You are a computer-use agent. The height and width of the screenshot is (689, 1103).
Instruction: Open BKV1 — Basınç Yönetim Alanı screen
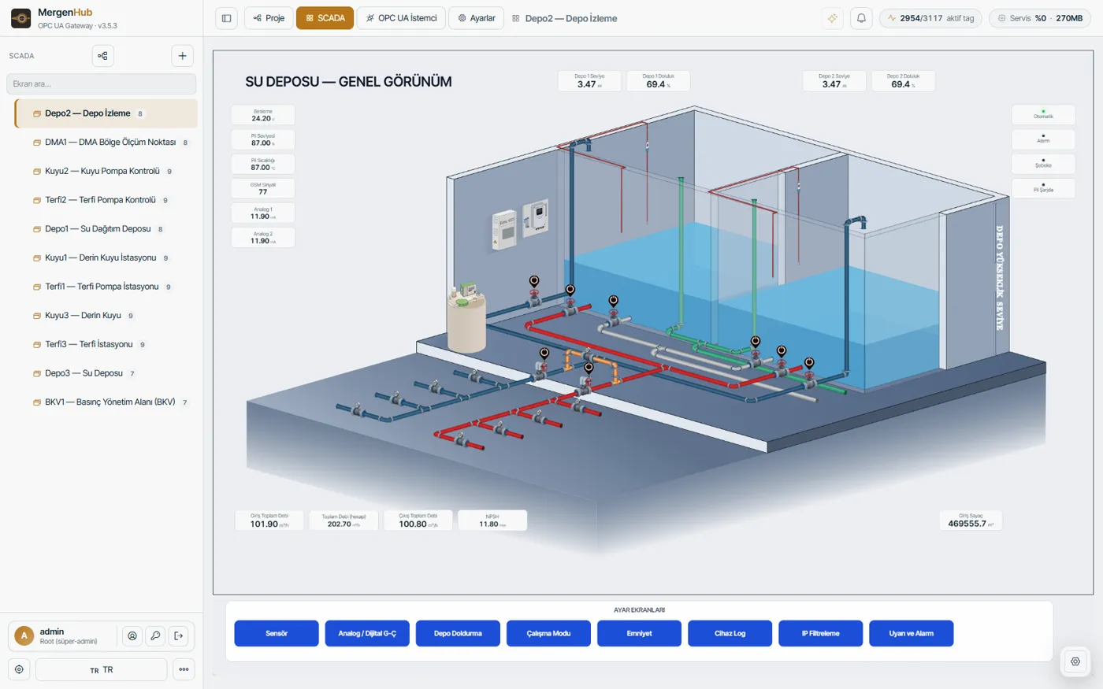106,402
